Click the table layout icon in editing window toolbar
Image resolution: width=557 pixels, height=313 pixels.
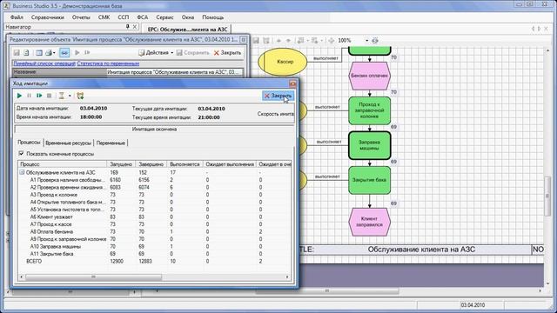coord(39,53)
